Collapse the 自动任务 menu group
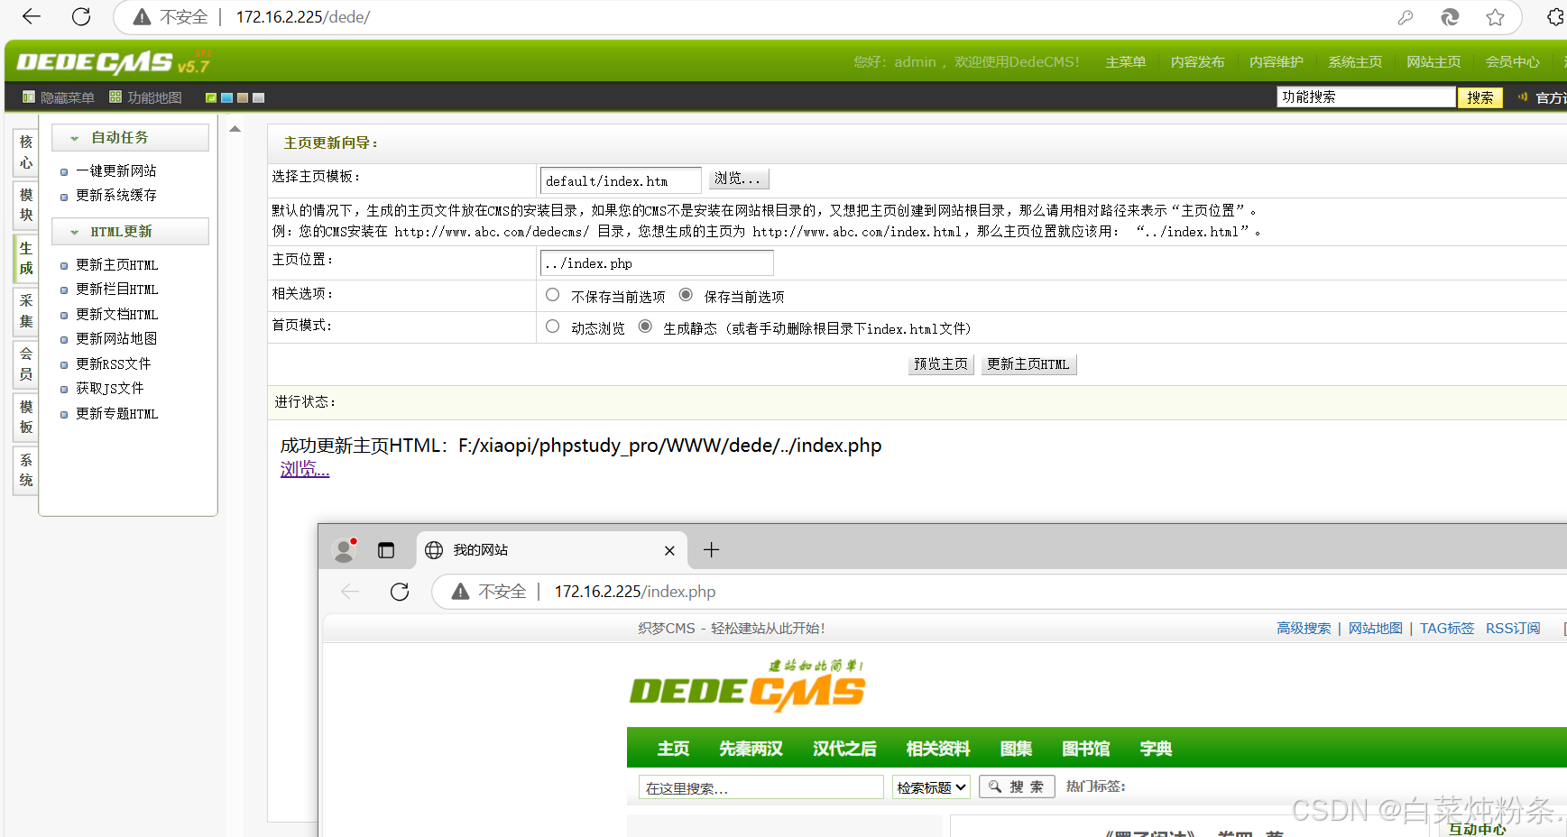This screenshot has height=837, width=1567. [130, 137]
